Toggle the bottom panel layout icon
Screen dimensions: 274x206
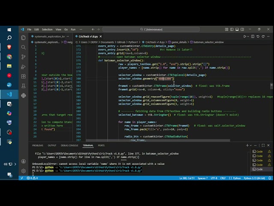pyautogui.click(x=237, y=30)
